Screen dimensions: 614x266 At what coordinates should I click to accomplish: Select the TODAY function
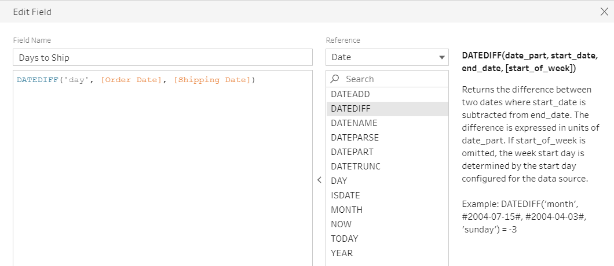click(x=345, y=238)
